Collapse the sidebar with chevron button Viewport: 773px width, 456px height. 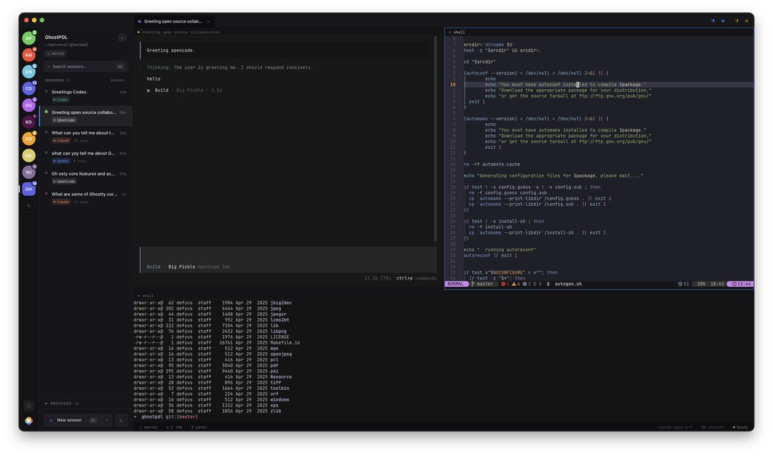coord(122,38)
